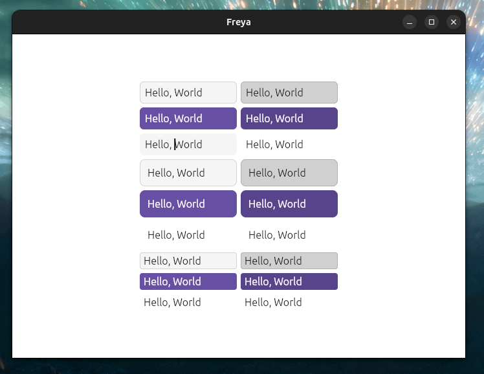Screen dimensions: 484x374
Task: Select the large borderless Hello, World field in right column
Action: coord(289,235)
